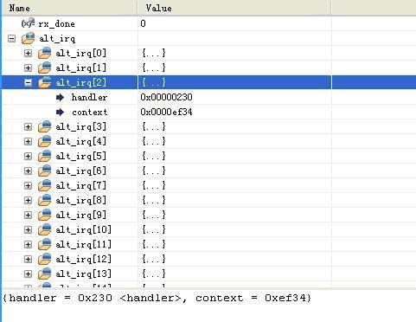Click the {...} value of alt_irq[11]
Screen dimensions: 416x322
point(154,244)
